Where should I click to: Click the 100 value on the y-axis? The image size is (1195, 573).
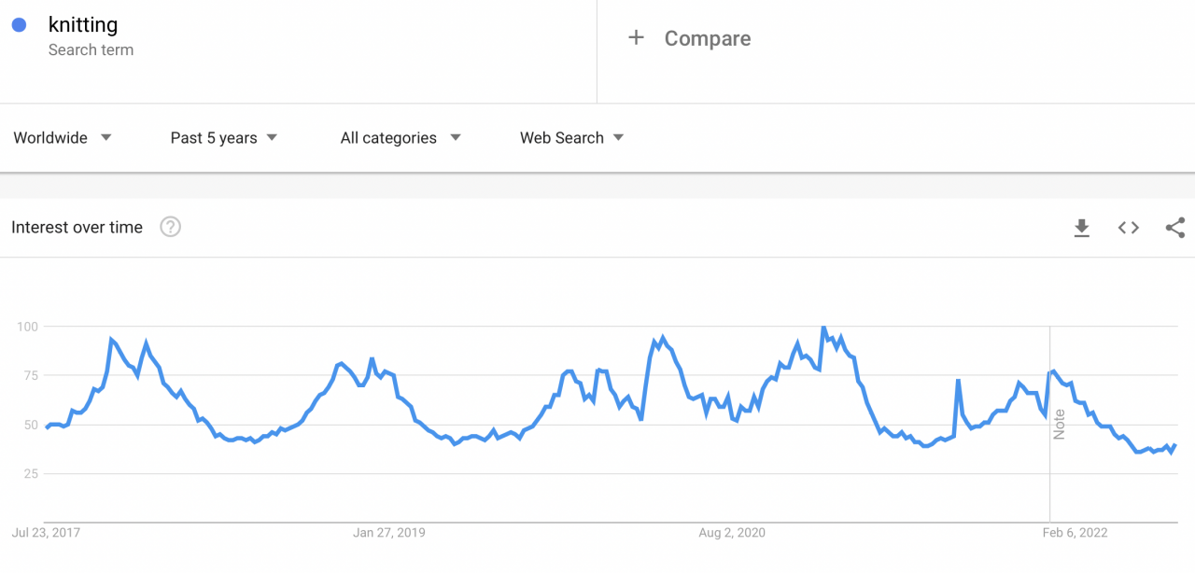coord(28,327)
